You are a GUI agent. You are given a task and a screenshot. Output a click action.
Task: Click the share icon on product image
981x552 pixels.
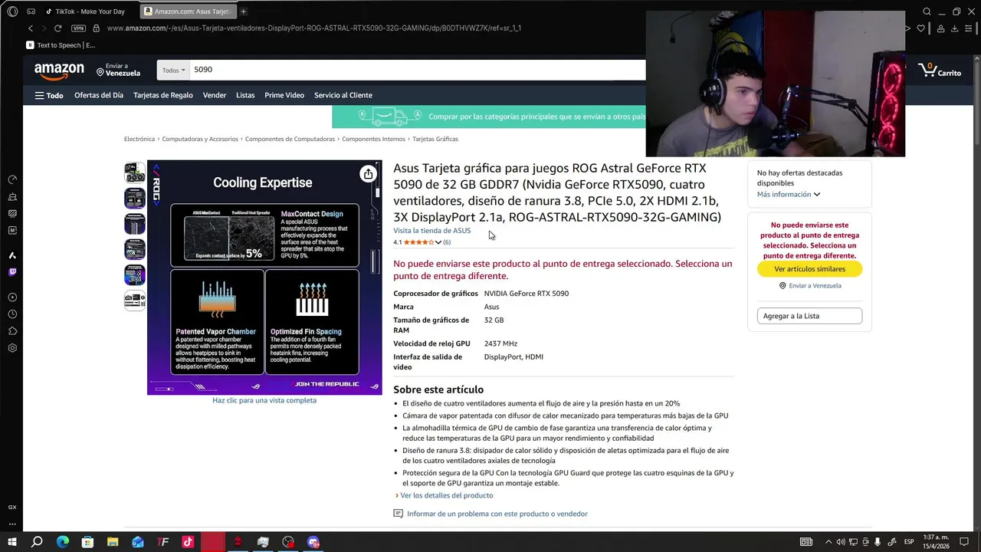tap(369, 174)
